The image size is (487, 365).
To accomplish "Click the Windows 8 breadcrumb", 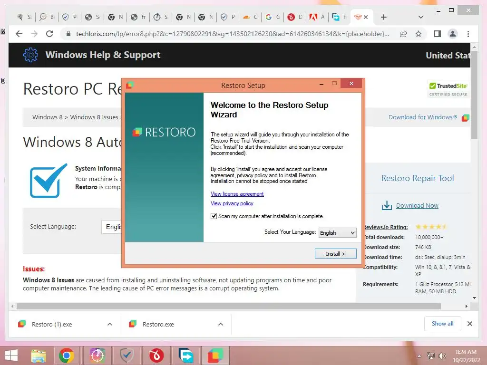I will click(x=47, y=117).
